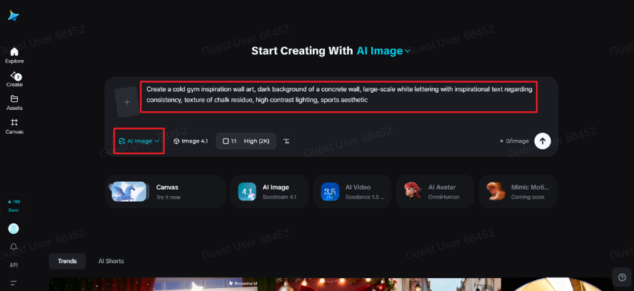Image resolution: width=634 pixels, height=291 pixels.
Task: Open notifications bell in sidebar
Action: pos(14,247)
